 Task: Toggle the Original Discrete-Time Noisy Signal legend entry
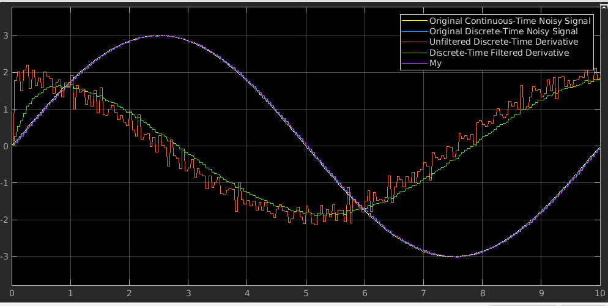(503, 31)
